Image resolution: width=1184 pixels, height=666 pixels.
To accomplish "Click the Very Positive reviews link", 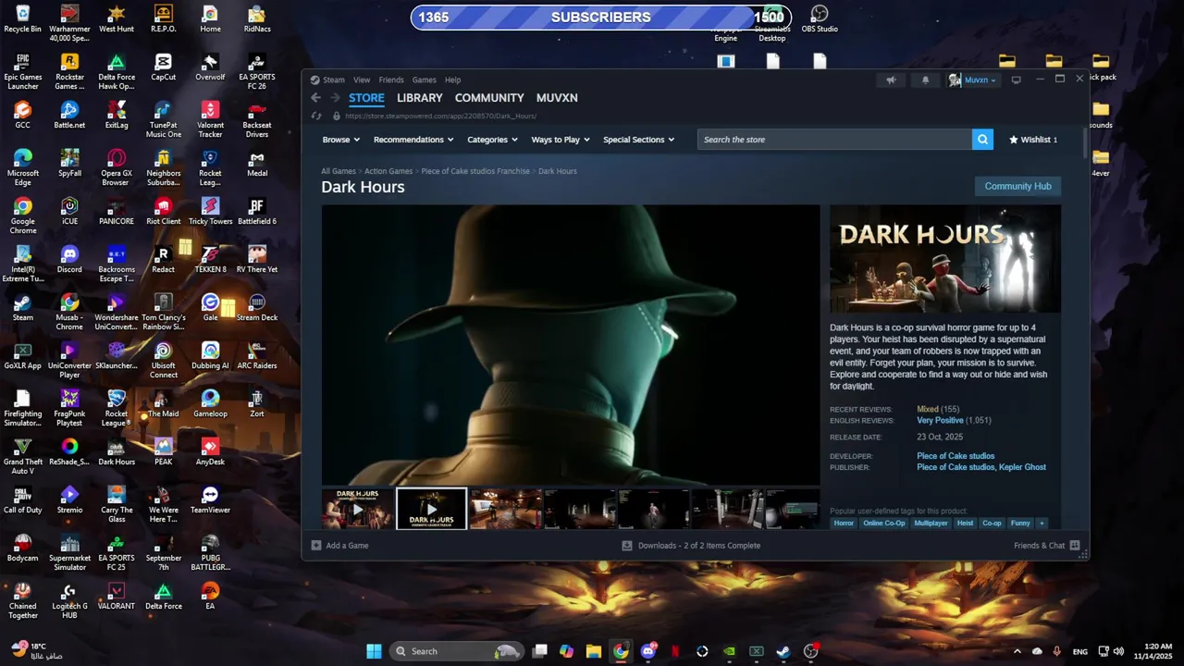I will point(940,421).
